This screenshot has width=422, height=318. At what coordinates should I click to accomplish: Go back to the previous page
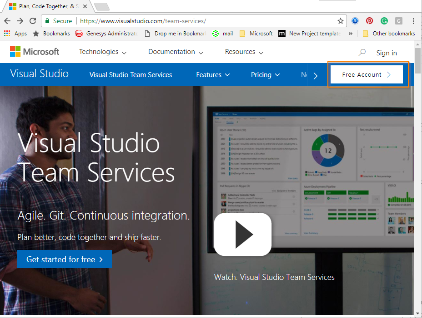pyautogui.click(x=7, y=21)
